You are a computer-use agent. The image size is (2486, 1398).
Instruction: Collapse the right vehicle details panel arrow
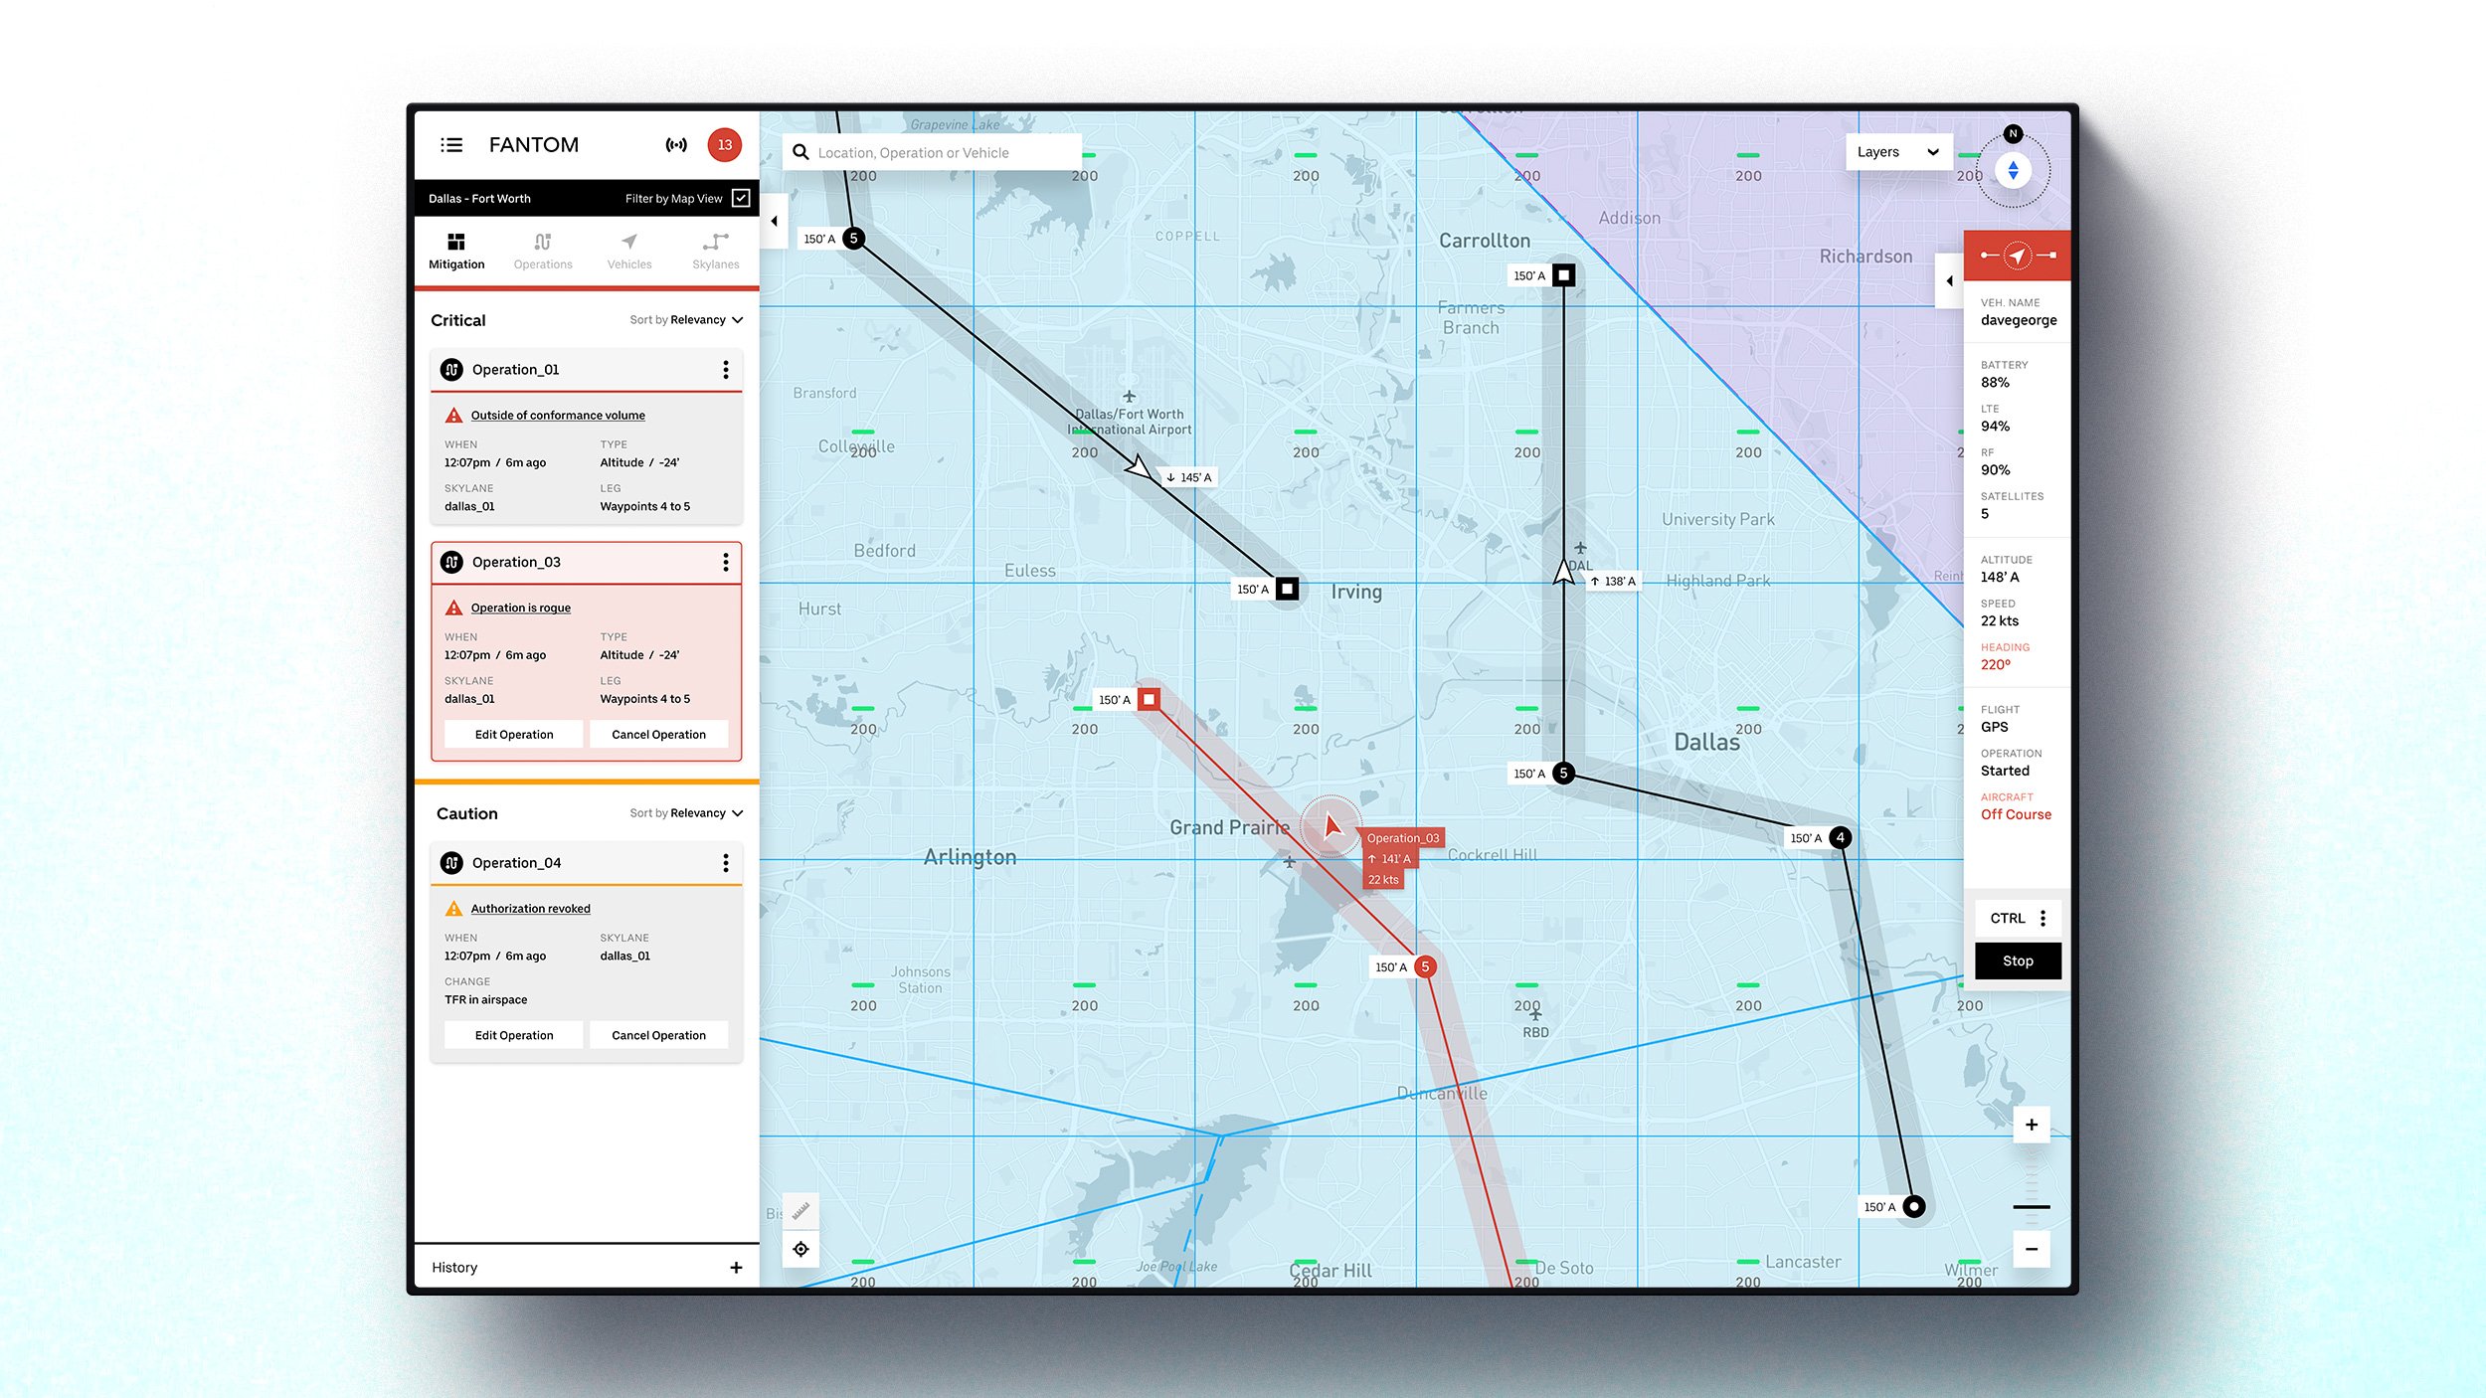tap(1949, 281)
